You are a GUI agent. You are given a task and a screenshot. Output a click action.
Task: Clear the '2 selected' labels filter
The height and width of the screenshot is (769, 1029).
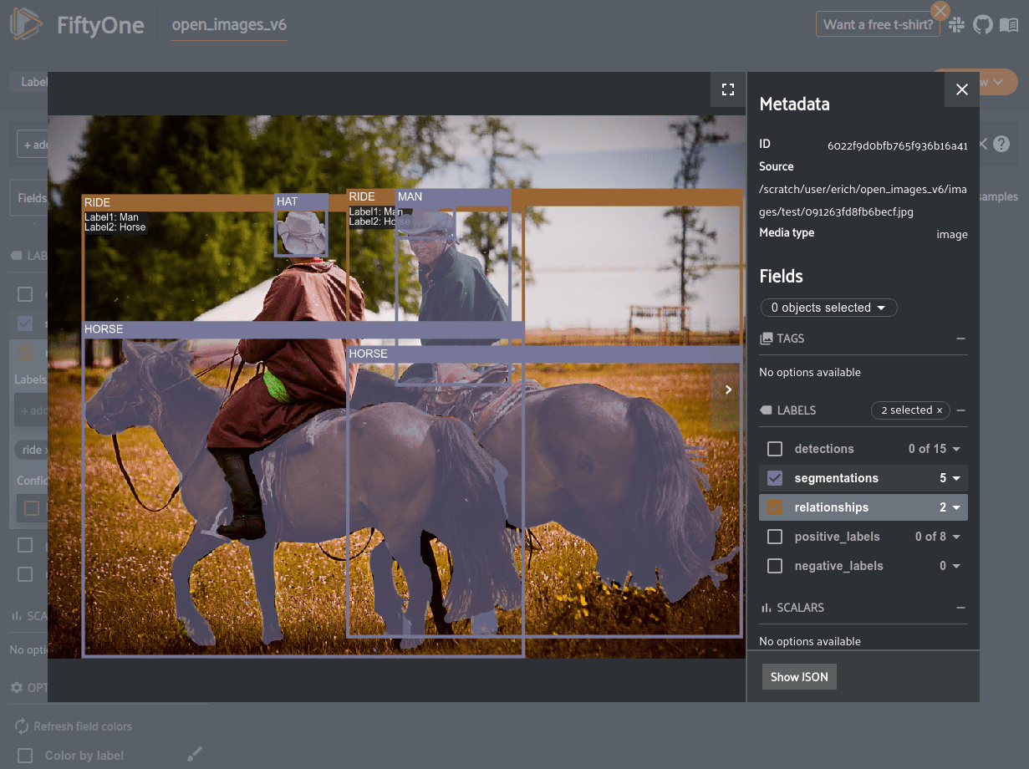tap(939, 410)
